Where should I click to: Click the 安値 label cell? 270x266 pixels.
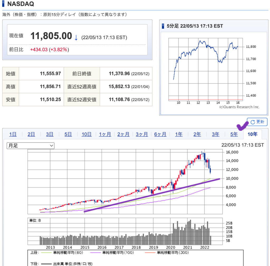(11, 99)
